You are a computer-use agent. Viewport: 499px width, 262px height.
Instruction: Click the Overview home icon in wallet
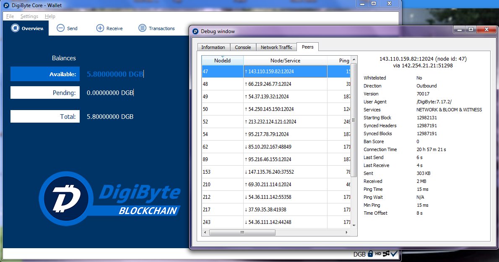click(15, 28)
